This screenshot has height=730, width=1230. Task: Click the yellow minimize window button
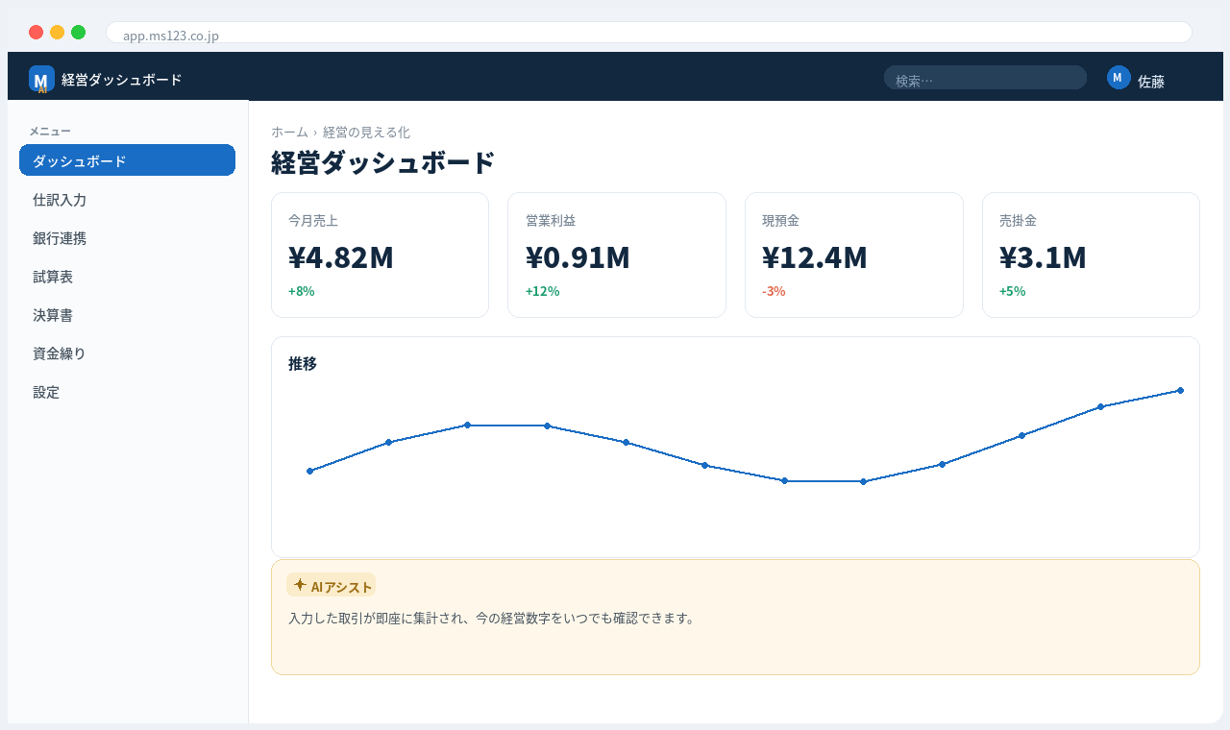(57, 32)
